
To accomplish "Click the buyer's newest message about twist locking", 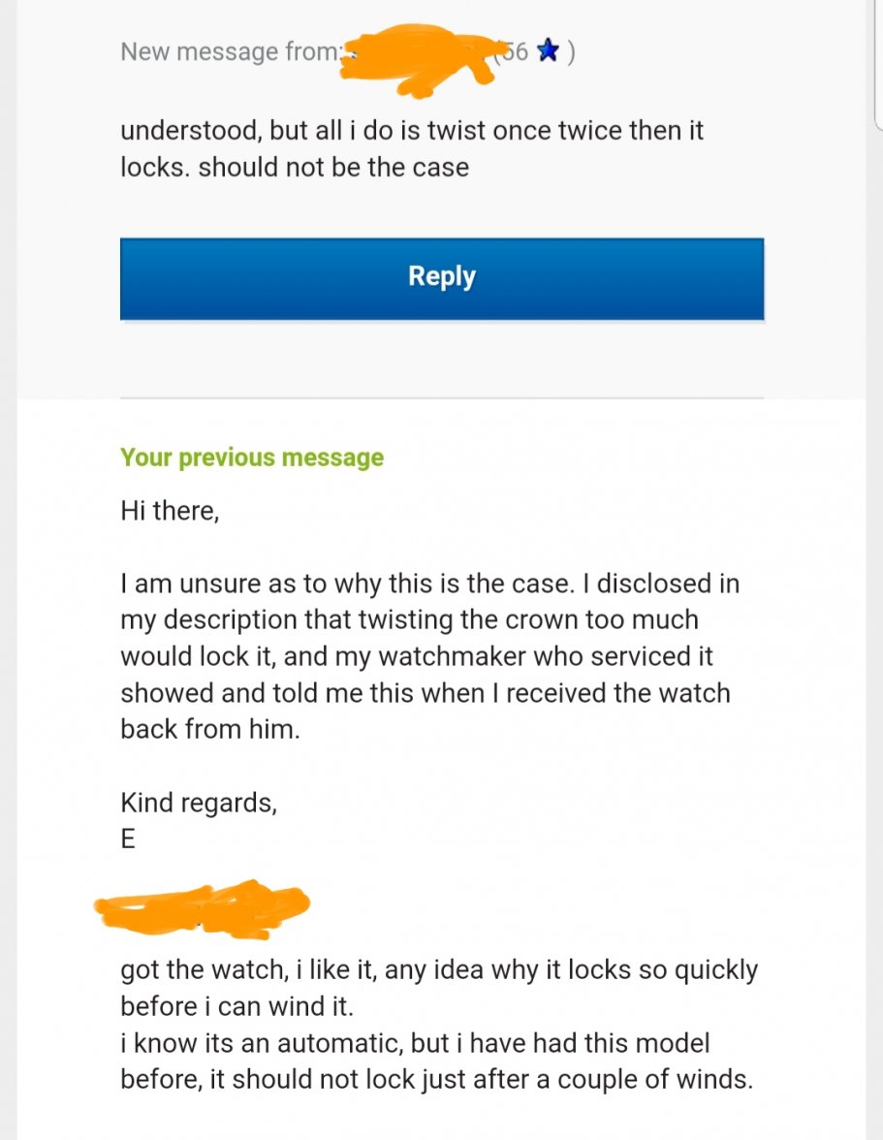I will (412, 147).
